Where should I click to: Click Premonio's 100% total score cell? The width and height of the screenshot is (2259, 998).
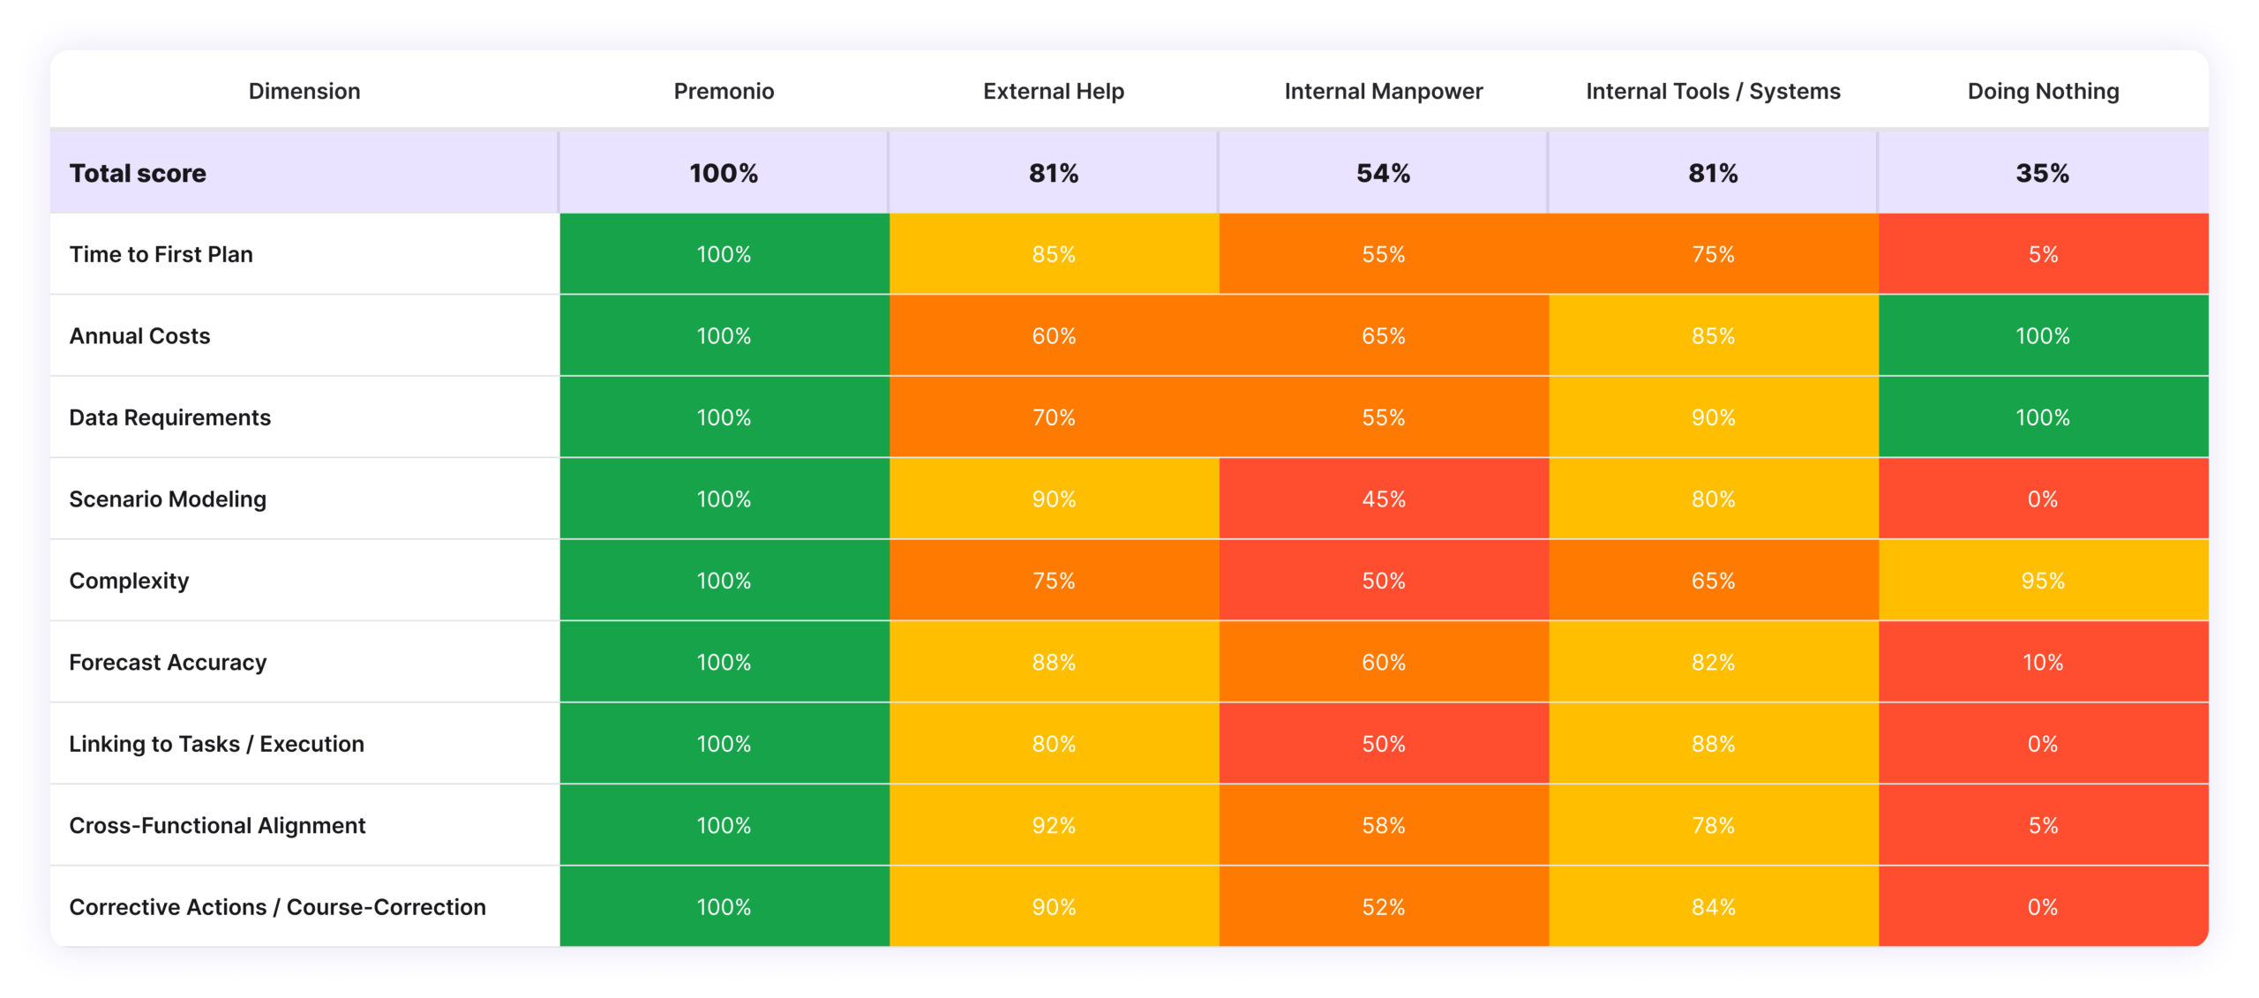point(724,173)
